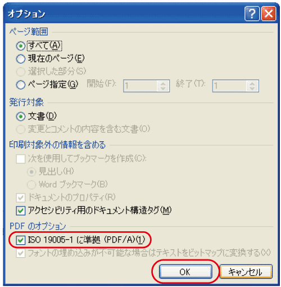Click the OK button
Screen dimensions: 281x287
pos(185,272)
